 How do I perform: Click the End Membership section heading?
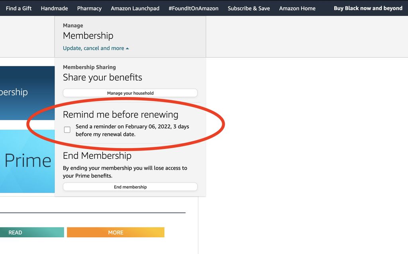tap(97, 156)
